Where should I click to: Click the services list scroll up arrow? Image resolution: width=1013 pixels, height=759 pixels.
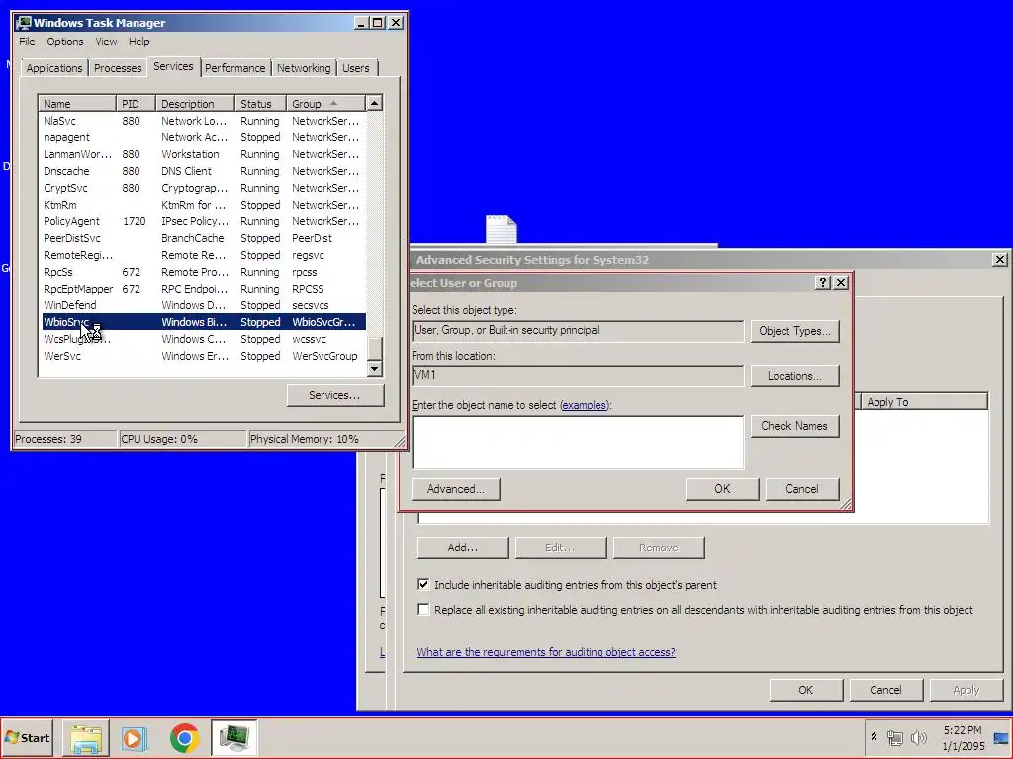(x=375, y=103)
